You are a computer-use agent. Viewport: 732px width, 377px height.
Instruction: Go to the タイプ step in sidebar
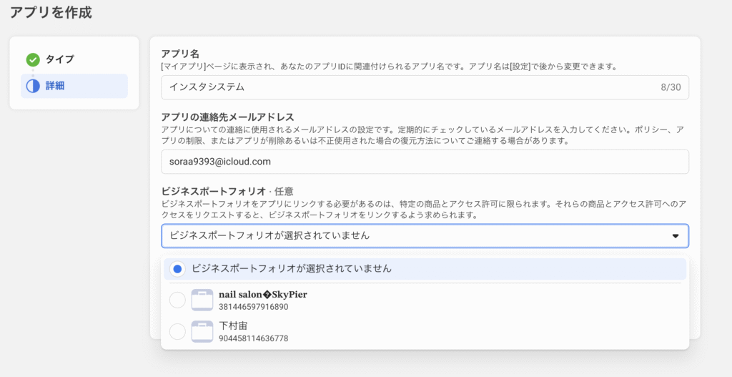pyautogui.click(x=60, y=59)
